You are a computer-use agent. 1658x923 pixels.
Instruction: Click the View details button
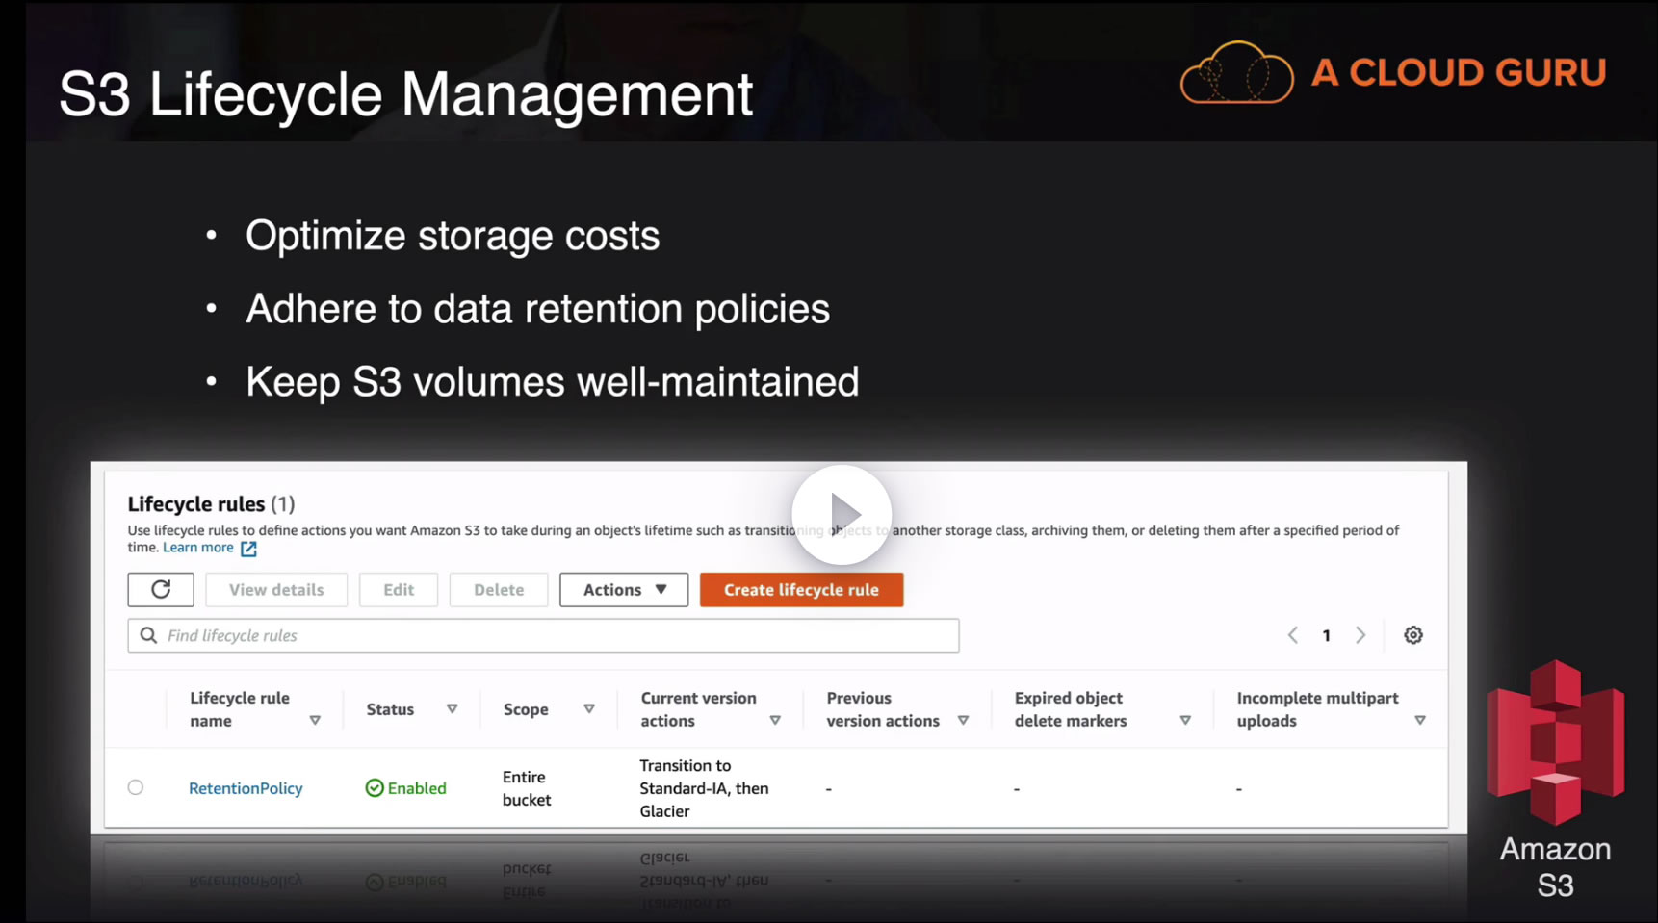click(276, 589)
